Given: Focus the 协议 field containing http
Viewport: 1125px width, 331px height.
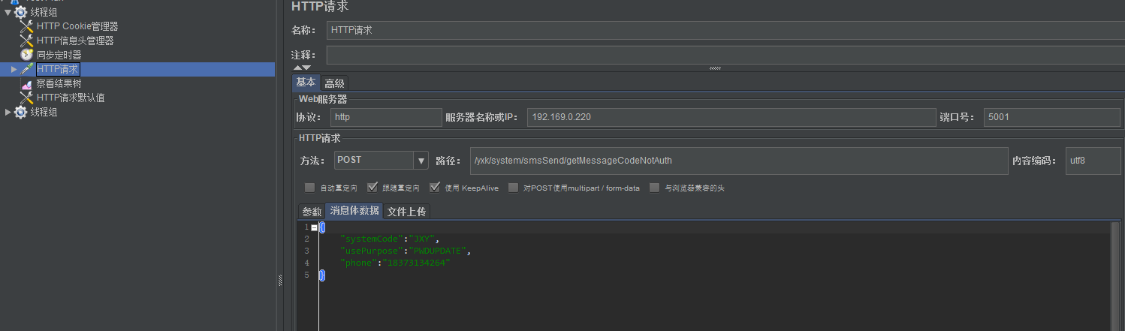Looking at the screenshot, I should [x=386, y=118].
